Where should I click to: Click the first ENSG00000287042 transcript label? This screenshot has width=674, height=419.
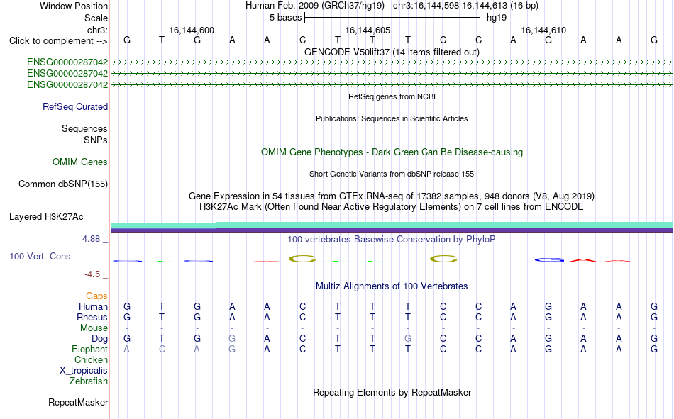pyautogui.click(x=67, y=62)
